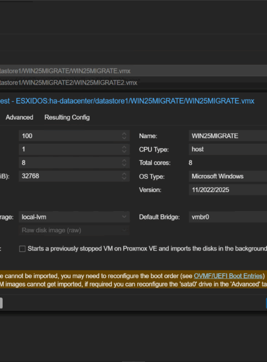
Task: Switch to Resulting Config tab
Action: (x=67, y=118)
